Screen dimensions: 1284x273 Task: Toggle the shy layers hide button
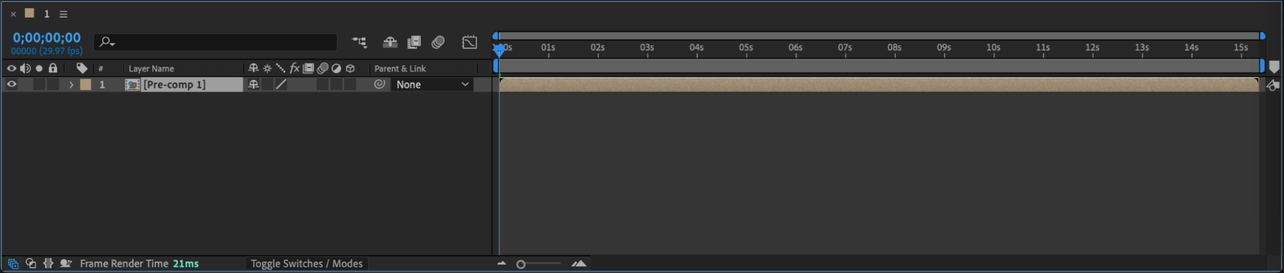(x=390, y=42)
